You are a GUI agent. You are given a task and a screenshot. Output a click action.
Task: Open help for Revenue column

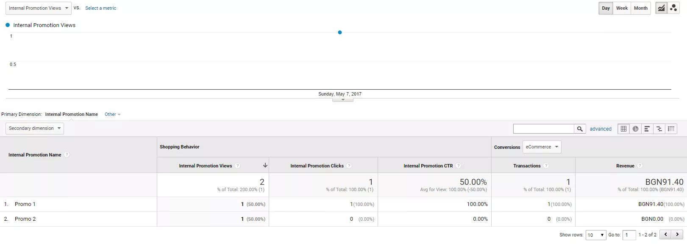pyautogui.click(x=640, y=166)
